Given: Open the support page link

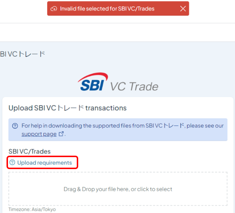Looking at the screenshot, I should (x=39, y=134).
